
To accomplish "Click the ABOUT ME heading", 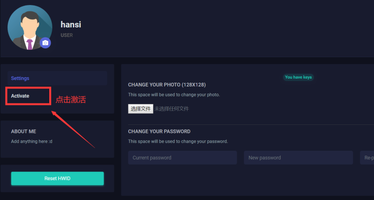I will click(23, 131).
